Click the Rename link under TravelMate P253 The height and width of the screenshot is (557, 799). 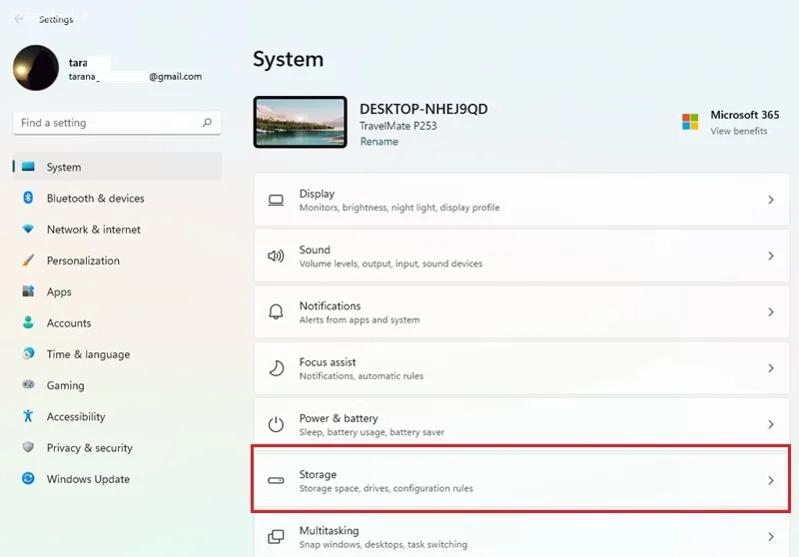pos(380,142)
